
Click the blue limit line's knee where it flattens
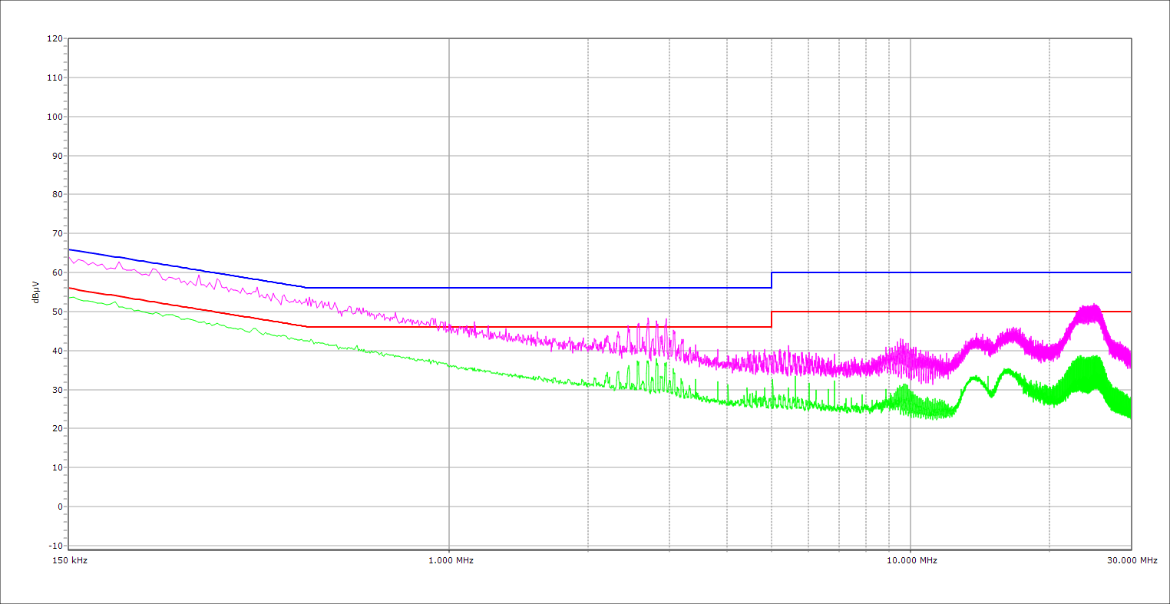coord(306,288)
